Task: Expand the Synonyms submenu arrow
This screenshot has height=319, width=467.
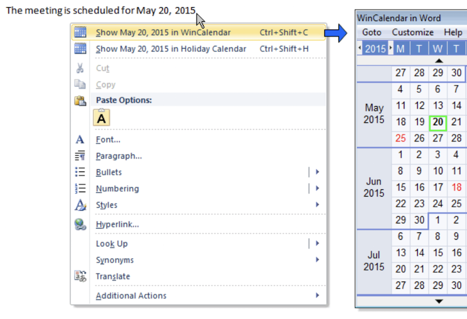Action: (318, 260)
